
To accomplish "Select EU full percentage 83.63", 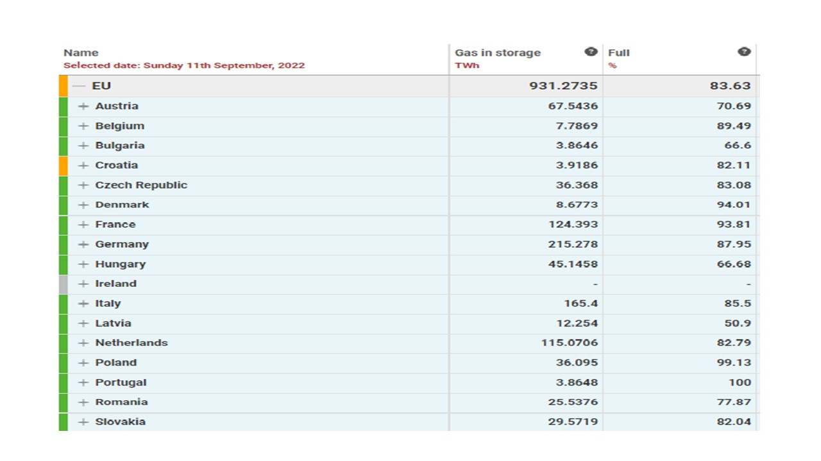I will pyautogui.click(x=731, y=86).
